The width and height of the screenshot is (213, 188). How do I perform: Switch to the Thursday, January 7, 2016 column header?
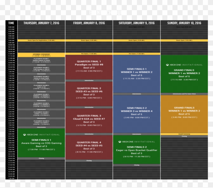point(41,23)
